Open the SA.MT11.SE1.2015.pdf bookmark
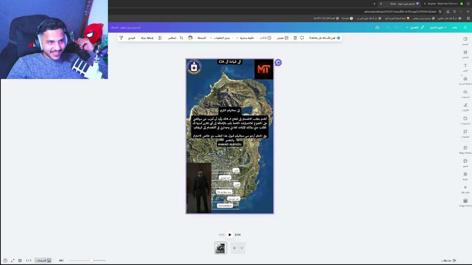Screen dimensions: 472x265 click(x=326, y=18)
